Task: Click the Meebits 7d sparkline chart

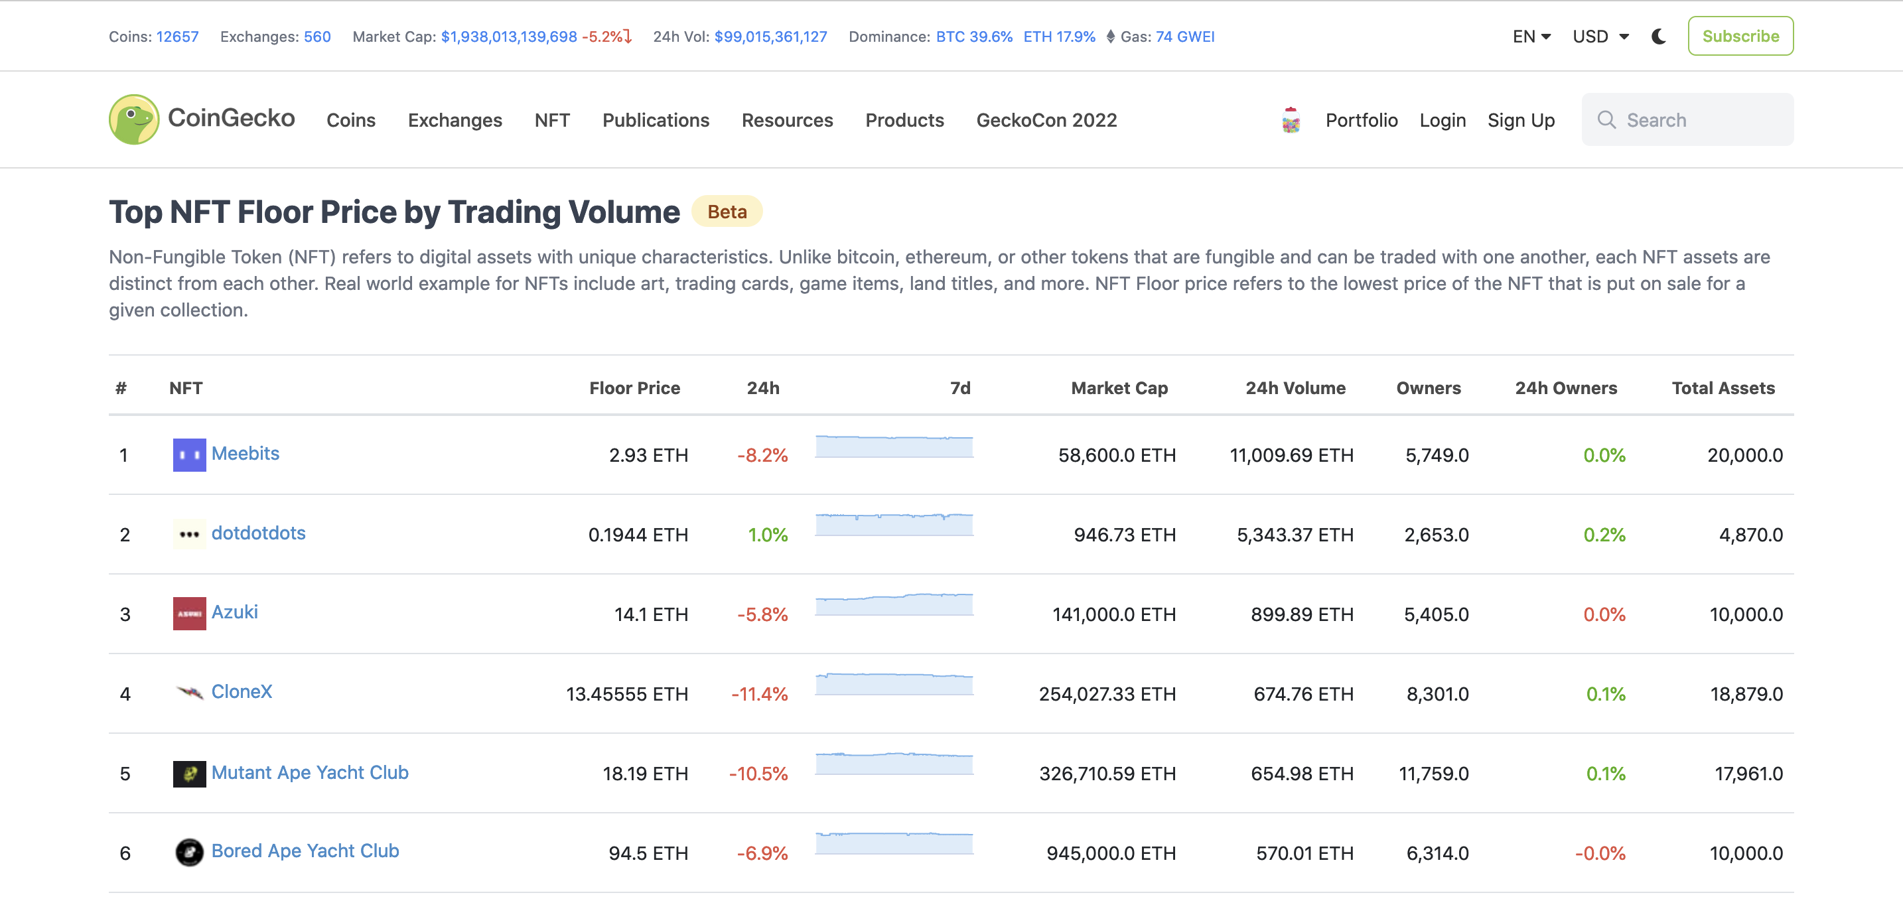Action: tap(894, 448)
